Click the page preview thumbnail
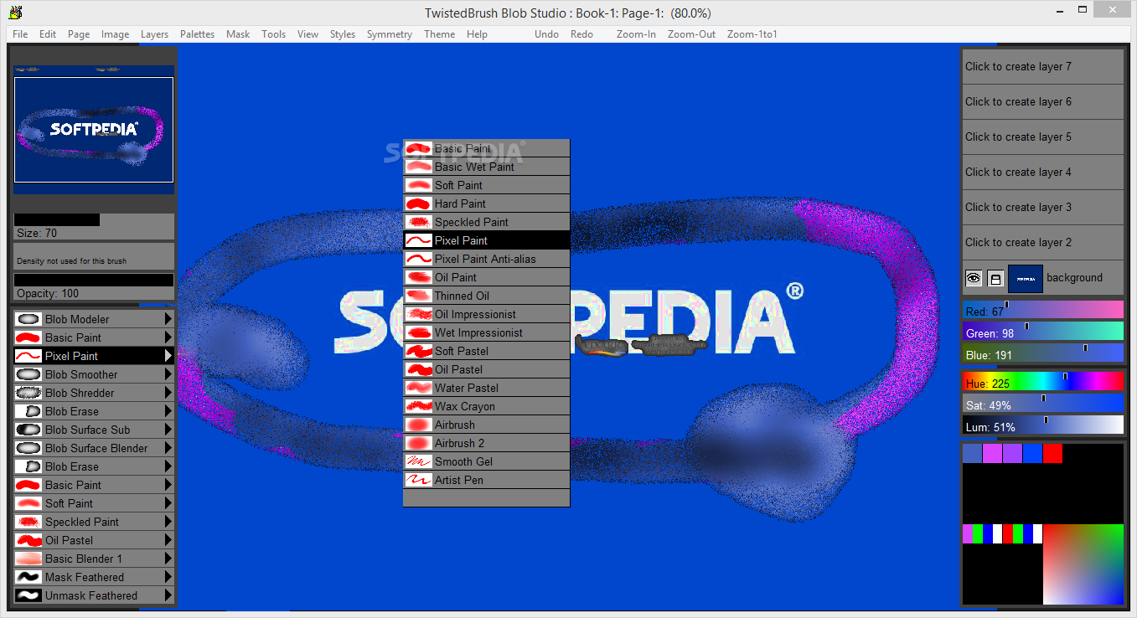The width and height of the screenshot is (1137, 618). pyautogui.click(x=94, y=130)
